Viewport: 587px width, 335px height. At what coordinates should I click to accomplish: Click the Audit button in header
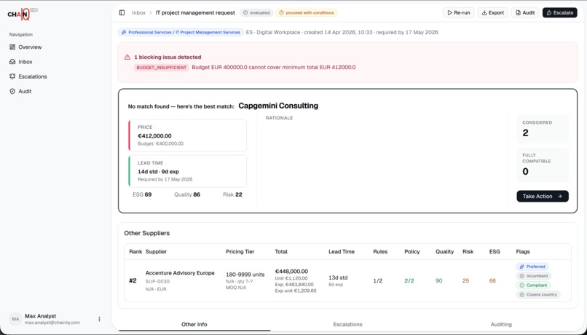point(525,12)
